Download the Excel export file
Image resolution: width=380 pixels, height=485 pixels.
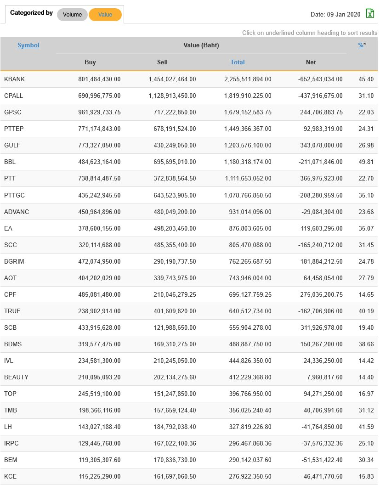[370, 13]
